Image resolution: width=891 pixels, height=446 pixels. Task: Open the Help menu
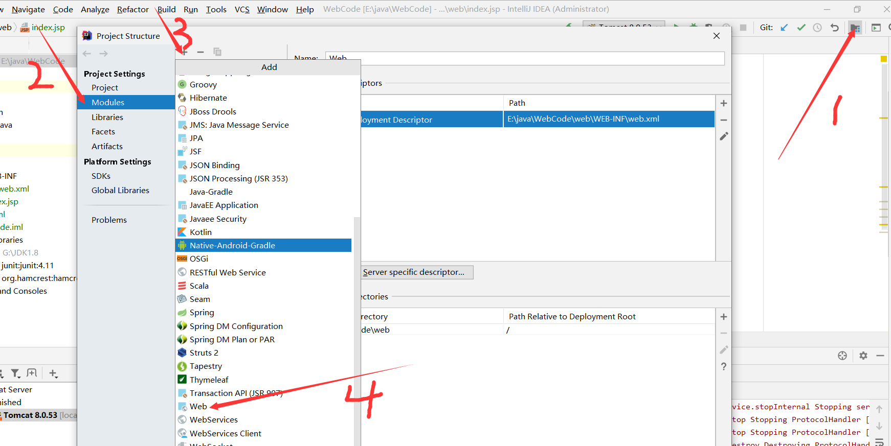click(305, 9)
